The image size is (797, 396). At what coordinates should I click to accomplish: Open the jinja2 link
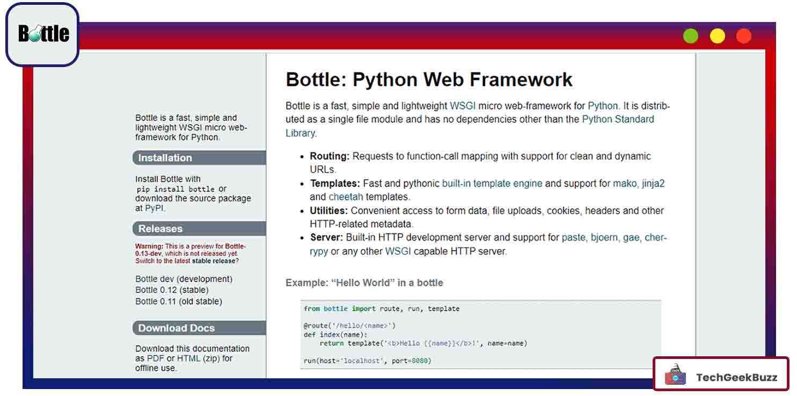[x=653, y=184]
